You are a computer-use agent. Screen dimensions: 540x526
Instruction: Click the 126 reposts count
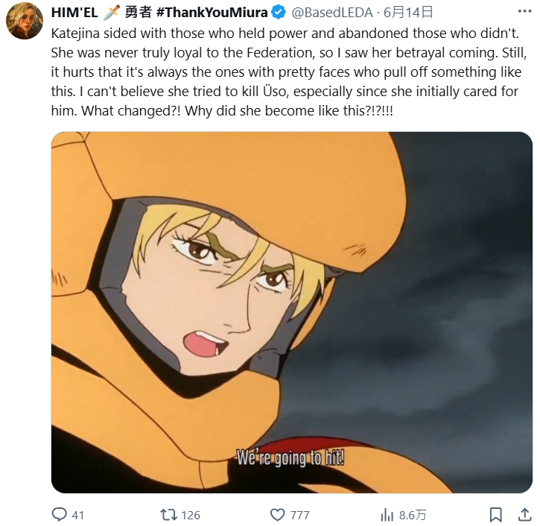tap(191, 516)
